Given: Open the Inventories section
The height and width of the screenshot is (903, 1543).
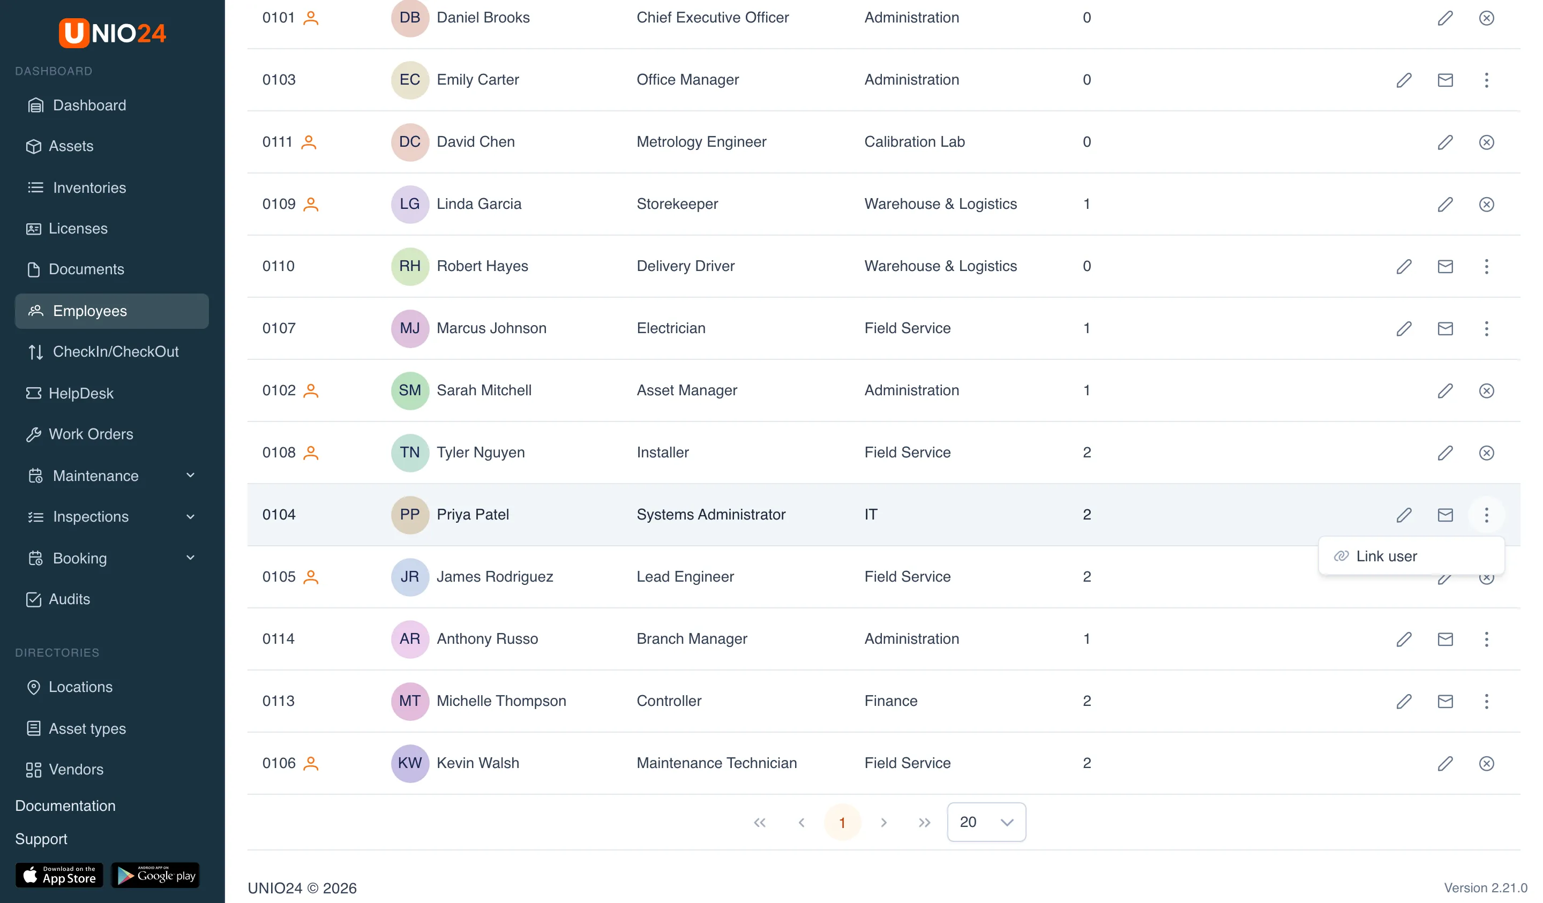Looking at the screenshot, I should (x=111, y=187).
